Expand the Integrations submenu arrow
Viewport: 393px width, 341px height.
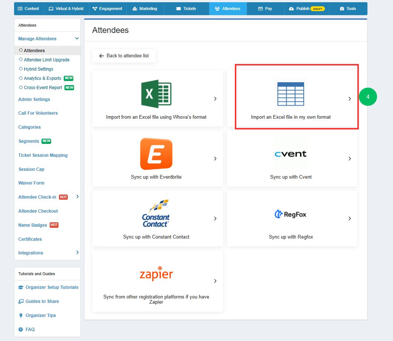[x=77, y=253]
